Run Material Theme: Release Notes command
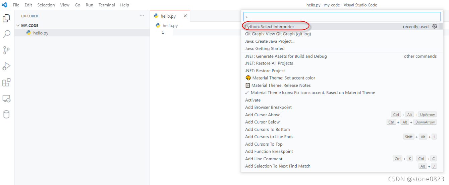 pyautogui.click(x=342, y=85)
